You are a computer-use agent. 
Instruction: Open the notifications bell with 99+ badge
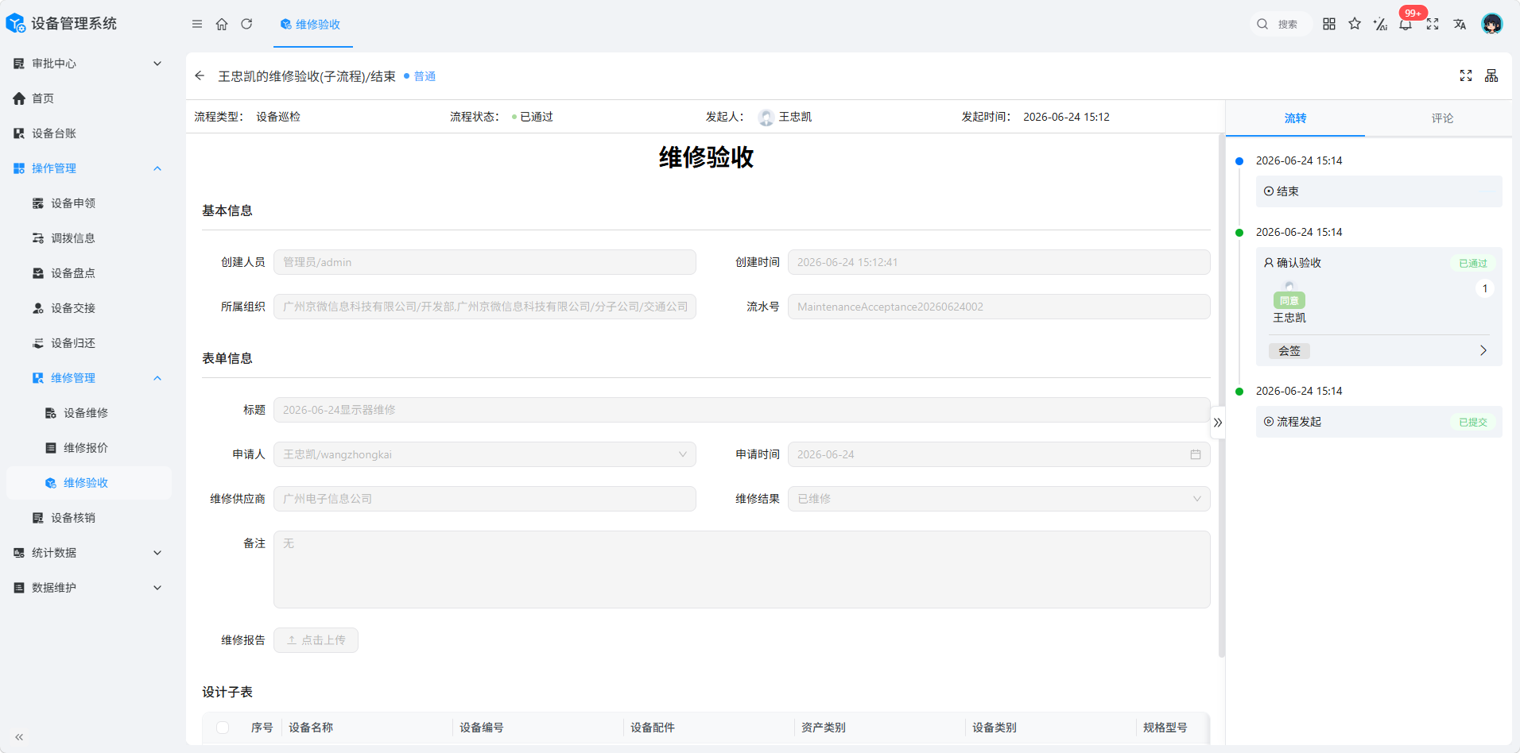(x=1406, y=24)
